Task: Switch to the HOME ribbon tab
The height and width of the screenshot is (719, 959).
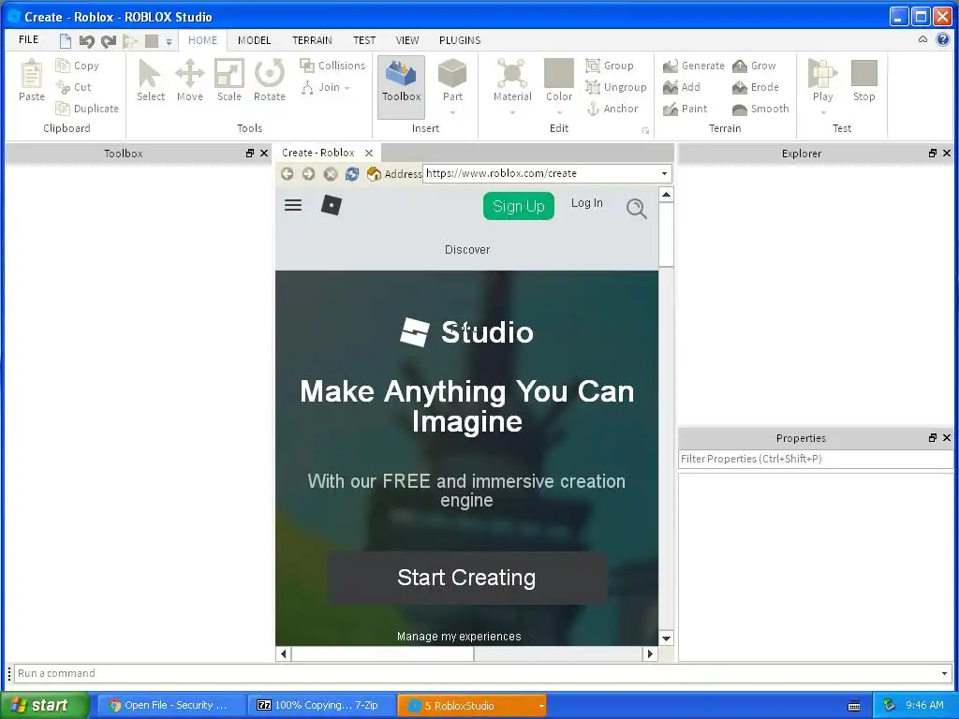Action: tap(202, 40)
